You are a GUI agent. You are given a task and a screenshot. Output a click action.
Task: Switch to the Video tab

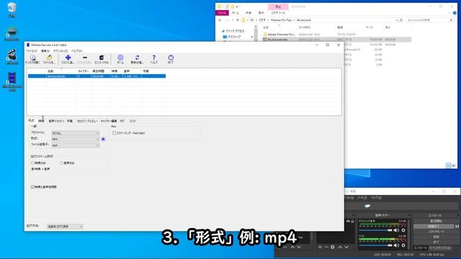coord(41,121)
